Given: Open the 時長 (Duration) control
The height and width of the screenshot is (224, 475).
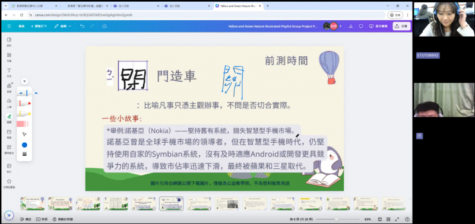Looking at the screenshot, I should click(42, 219).
